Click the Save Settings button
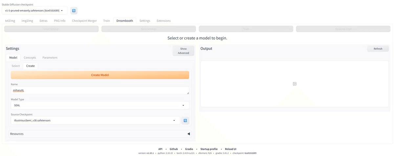Image resolution: width=394 pixels, height=156 pixels. (x=149, y=29)
